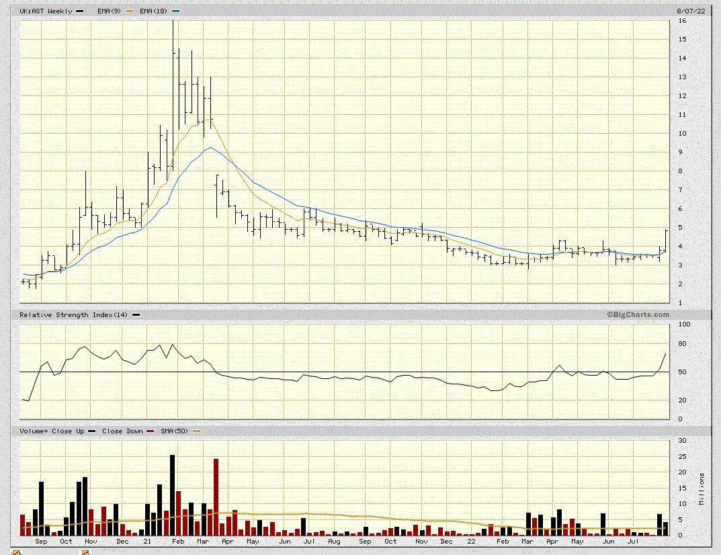This screenshot has height=555, width=721.
Task: Click the '50' value on RSI axis
Action: pyautogui.click(x=683, y=372)
